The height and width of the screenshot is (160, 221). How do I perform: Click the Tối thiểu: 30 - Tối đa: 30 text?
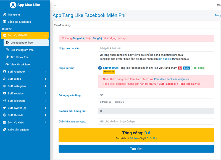click(x=111, y=102)
